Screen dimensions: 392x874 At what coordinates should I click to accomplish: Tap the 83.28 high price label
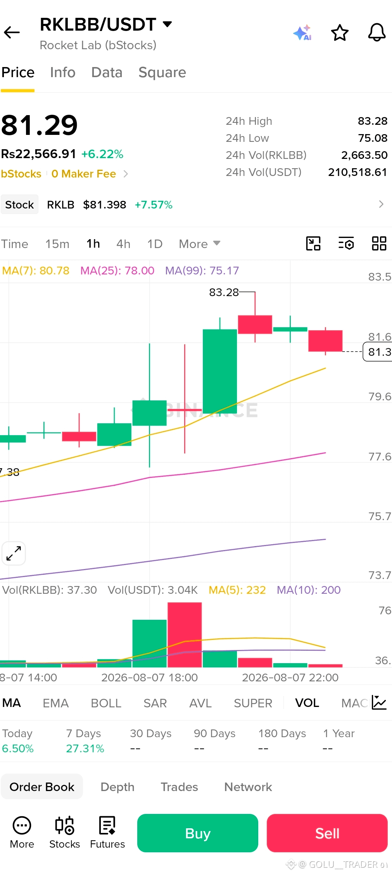(x=224, y=292)
